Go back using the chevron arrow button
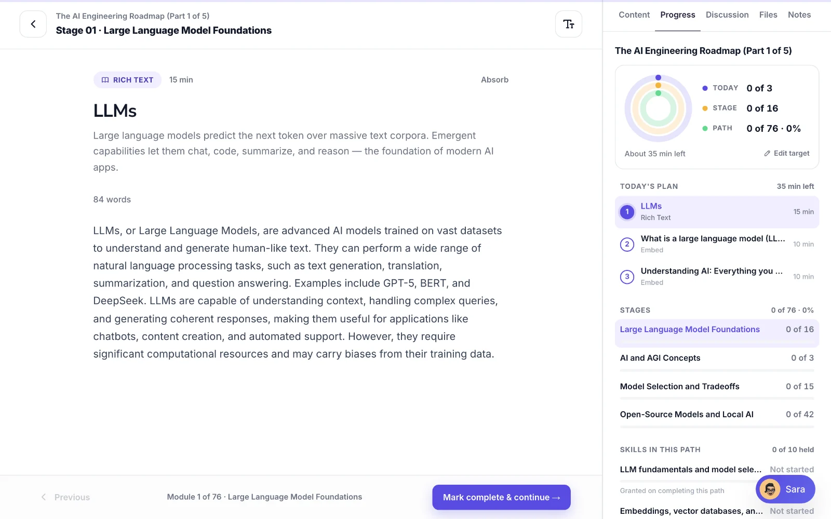Screen dimensions: 831x519 33,24
